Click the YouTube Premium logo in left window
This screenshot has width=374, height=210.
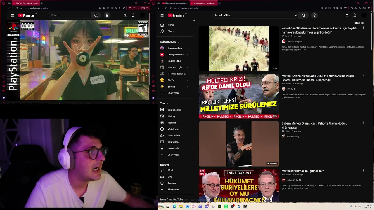click(26, 15)
